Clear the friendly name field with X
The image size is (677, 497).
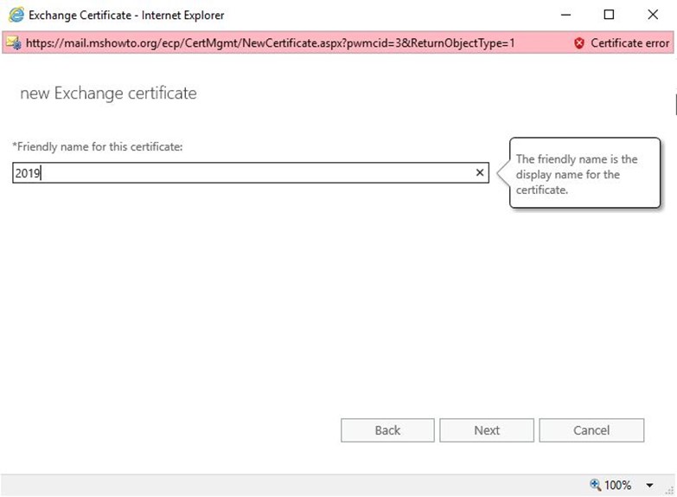click(480, 172)
